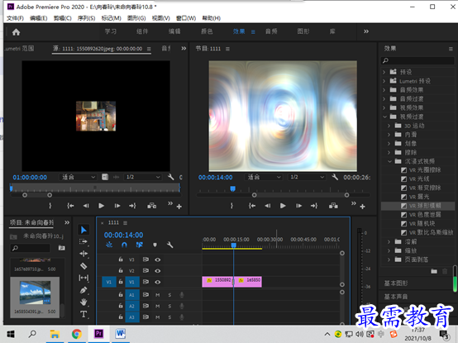Click new custom bin icon in Effects panel
Image resolution: width=458 pixels, height=343 pixels.
[434, 271]
